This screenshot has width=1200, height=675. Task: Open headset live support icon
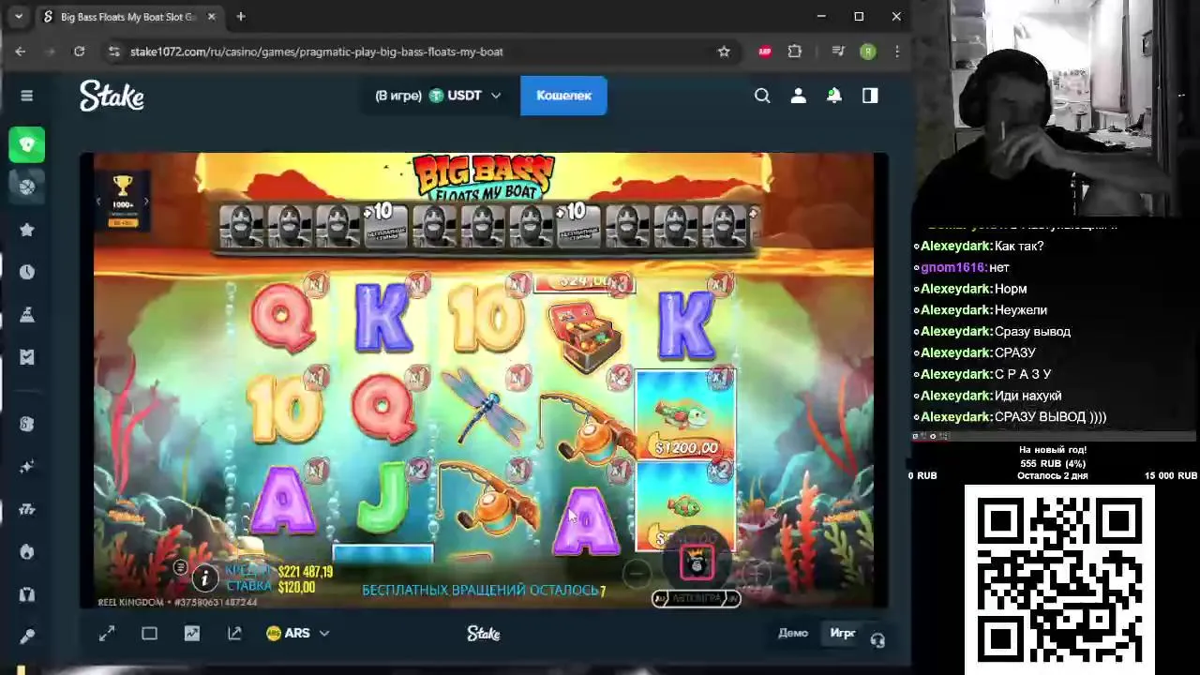coord(877,639)
